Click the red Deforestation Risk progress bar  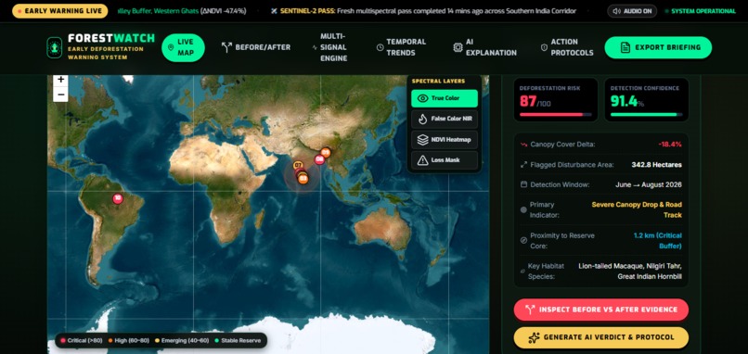[x=555, y=114]
